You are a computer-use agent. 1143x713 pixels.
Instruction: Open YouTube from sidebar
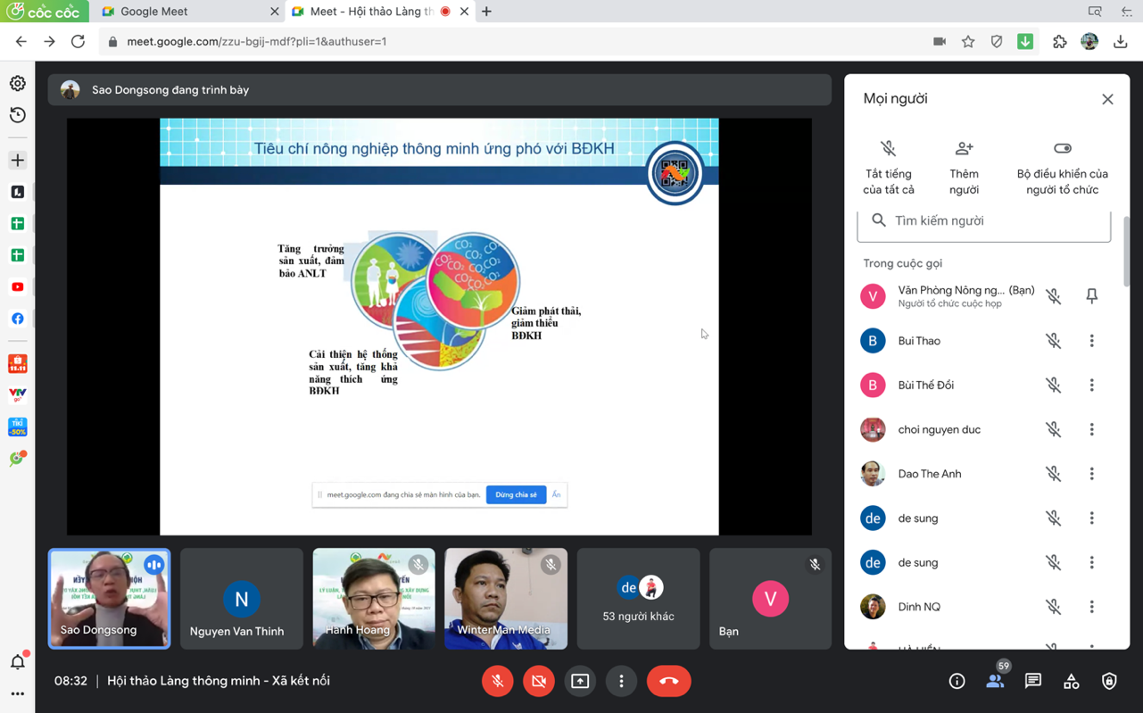[x=18, y=287]
